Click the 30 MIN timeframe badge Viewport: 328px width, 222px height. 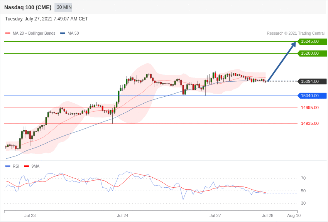(x=63, y=7)
